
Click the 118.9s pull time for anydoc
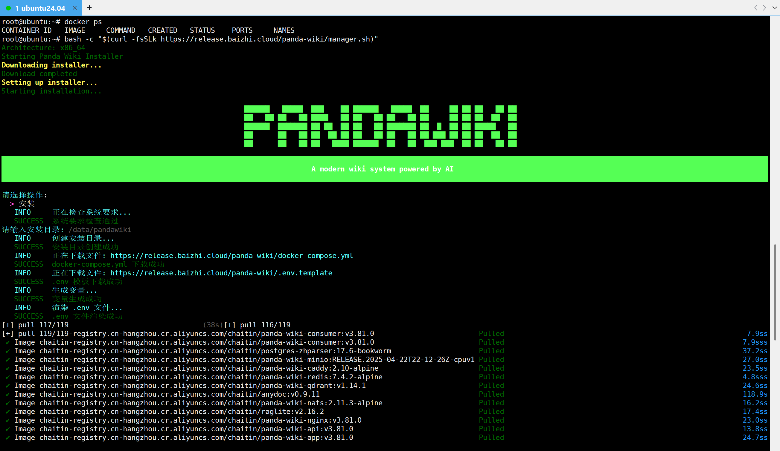[755, 395]
